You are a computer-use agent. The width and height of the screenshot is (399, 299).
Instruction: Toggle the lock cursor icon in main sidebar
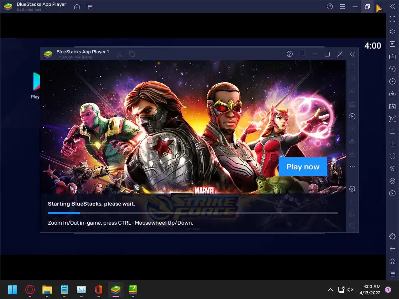click(x=392, y=44)
